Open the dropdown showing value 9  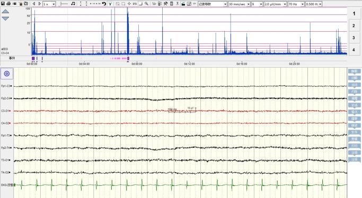257,4
